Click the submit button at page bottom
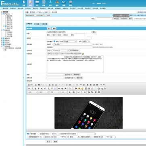 pos(48,142)
